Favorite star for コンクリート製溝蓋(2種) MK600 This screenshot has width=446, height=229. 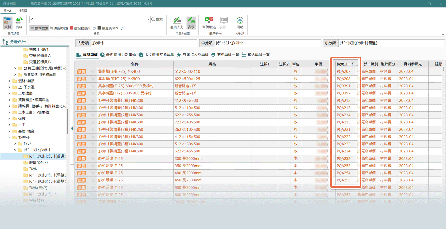(x=93, y=122)
